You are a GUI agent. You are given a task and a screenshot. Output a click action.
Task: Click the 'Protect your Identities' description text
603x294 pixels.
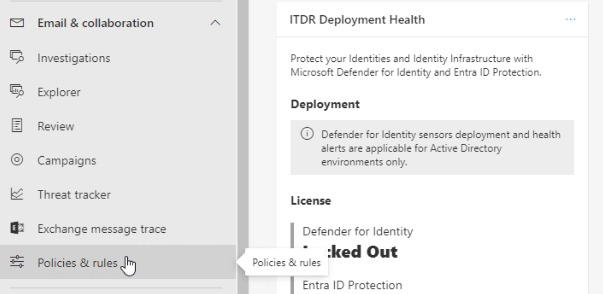[416, 65]
